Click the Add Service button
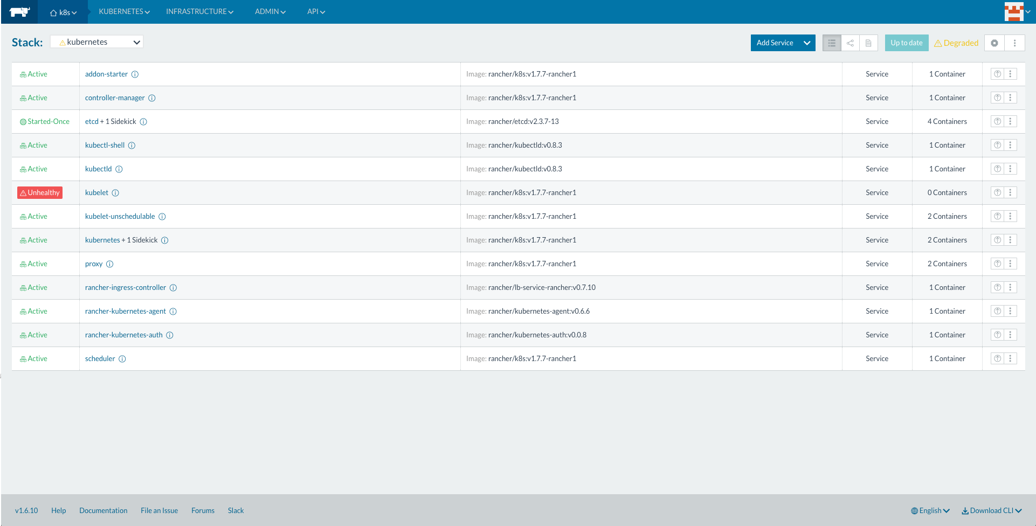The height and width of the screenshot is (526, 1036). [x=775, y=43]
